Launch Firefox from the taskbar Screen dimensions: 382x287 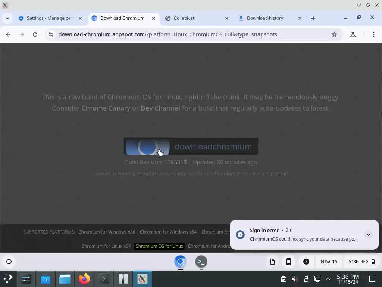84,278
